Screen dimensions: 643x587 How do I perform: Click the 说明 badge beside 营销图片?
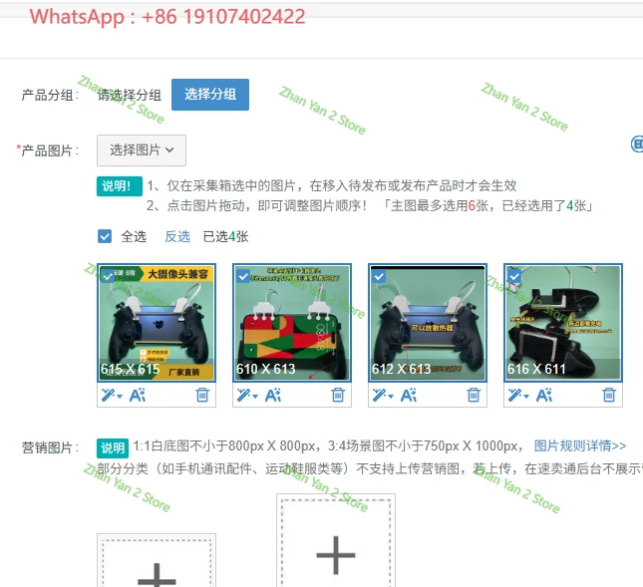(x=113, y=448)
